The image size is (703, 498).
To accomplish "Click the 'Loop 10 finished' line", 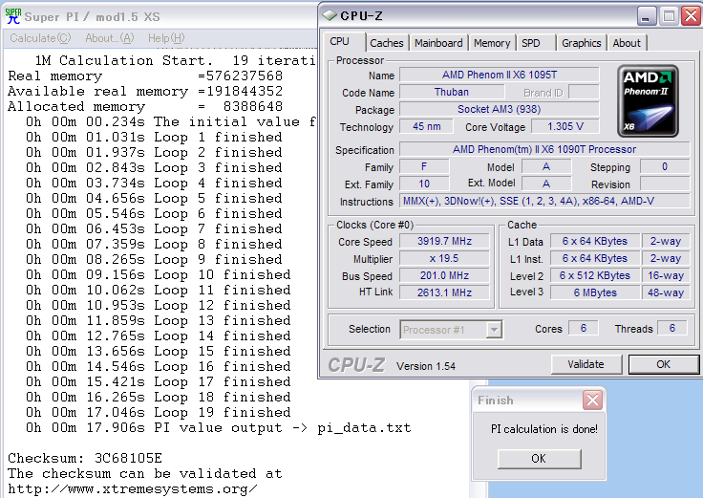I will (x=159, y=274).
